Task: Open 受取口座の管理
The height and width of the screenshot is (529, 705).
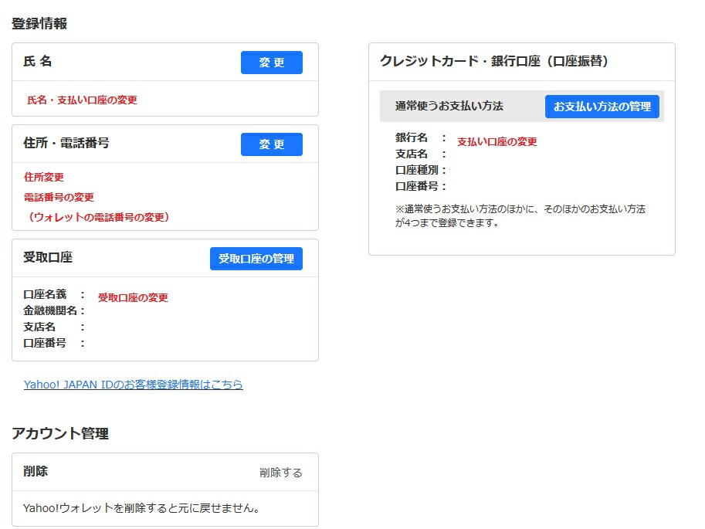Action: [256, 259]
